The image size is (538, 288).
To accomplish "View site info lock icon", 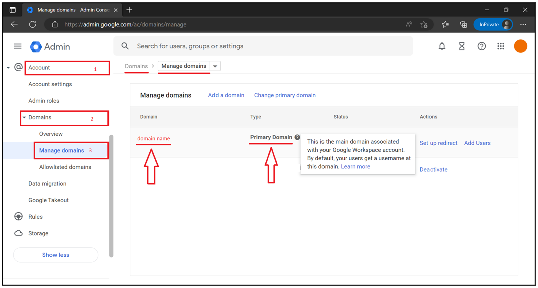I will coord(55,24).
